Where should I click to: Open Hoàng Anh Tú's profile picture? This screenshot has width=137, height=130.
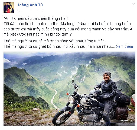click(9, 7)
